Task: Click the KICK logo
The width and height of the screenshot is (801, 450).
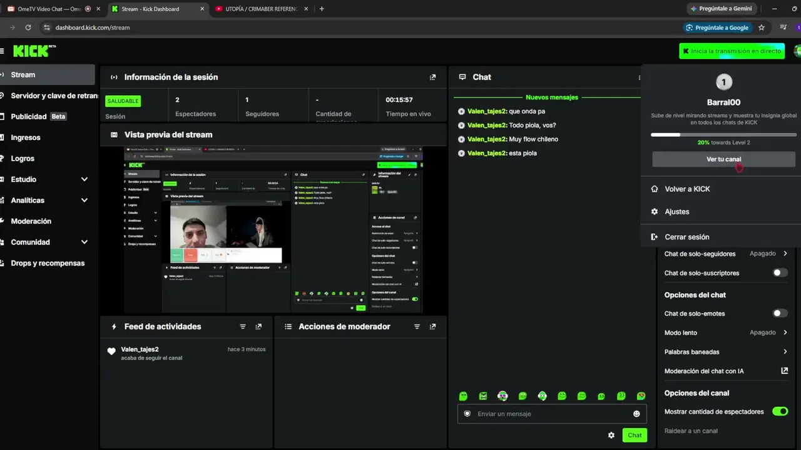Action: (34, 51)
